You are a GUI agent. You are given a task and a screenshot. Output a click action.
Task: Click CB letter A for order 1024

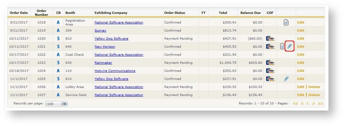58,71
